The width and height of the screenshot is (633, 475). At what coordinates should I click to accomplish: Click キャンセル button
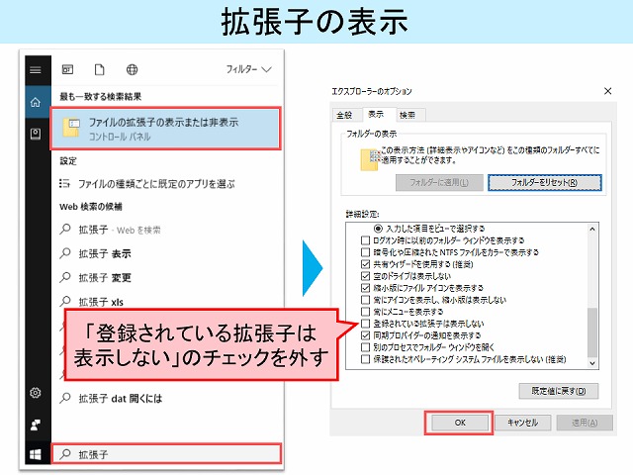pyautogui.click(x=523, y=423)
